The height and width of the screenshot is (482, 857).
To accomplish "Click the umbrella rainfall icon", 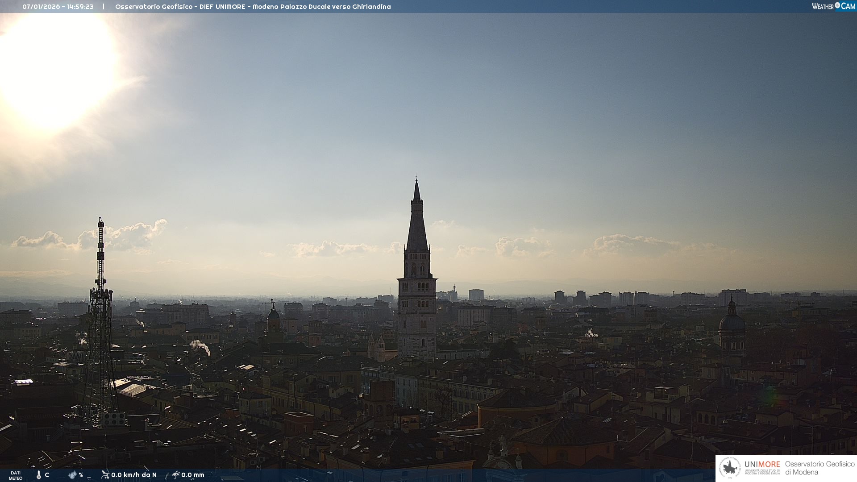I will point(175,474).
